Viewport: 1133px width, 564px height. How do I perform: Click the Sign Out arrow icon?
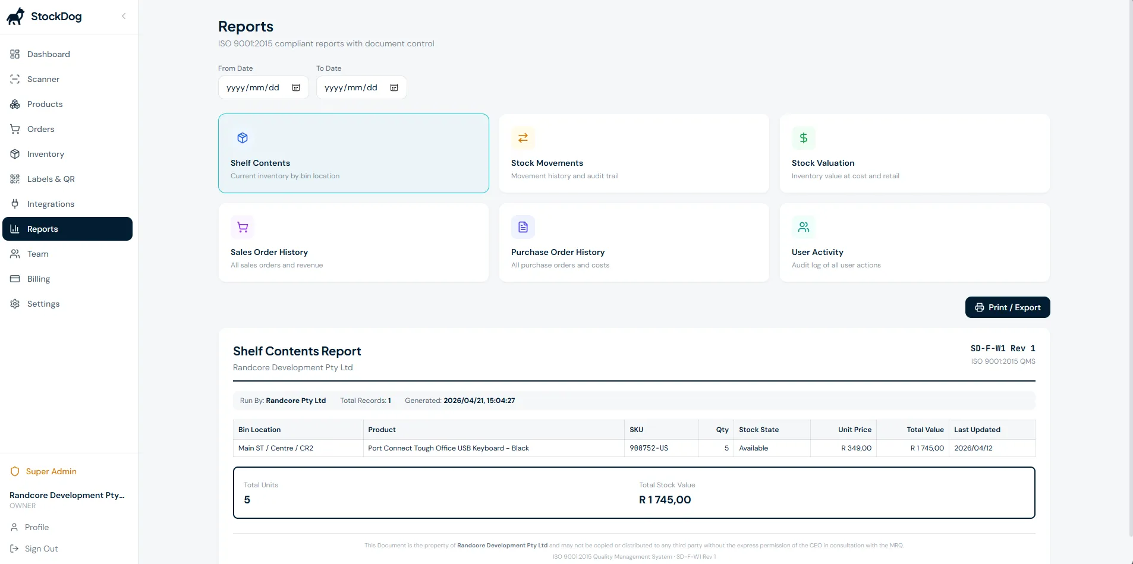pyautogui.click(x=14, y=549)
